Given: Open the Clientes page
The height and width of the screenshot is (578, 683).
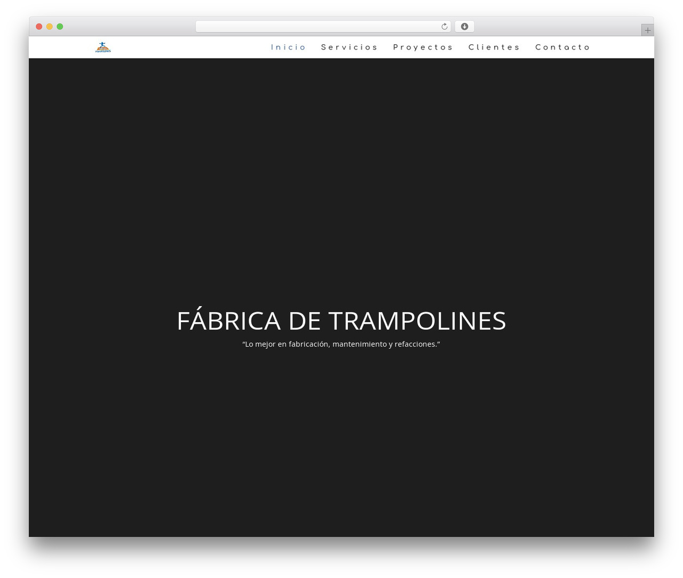Looking at the screenshot, I should (x=494, y=47).
